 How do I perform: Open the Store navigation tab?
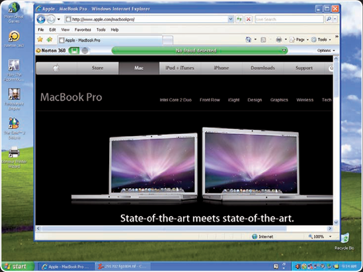click(x=97, y=68)
